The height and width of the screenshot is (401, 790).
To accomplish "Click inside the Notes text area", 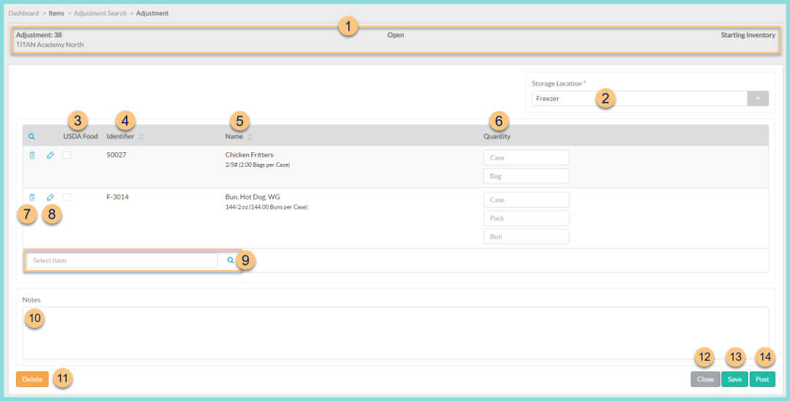I will [396, 332].
